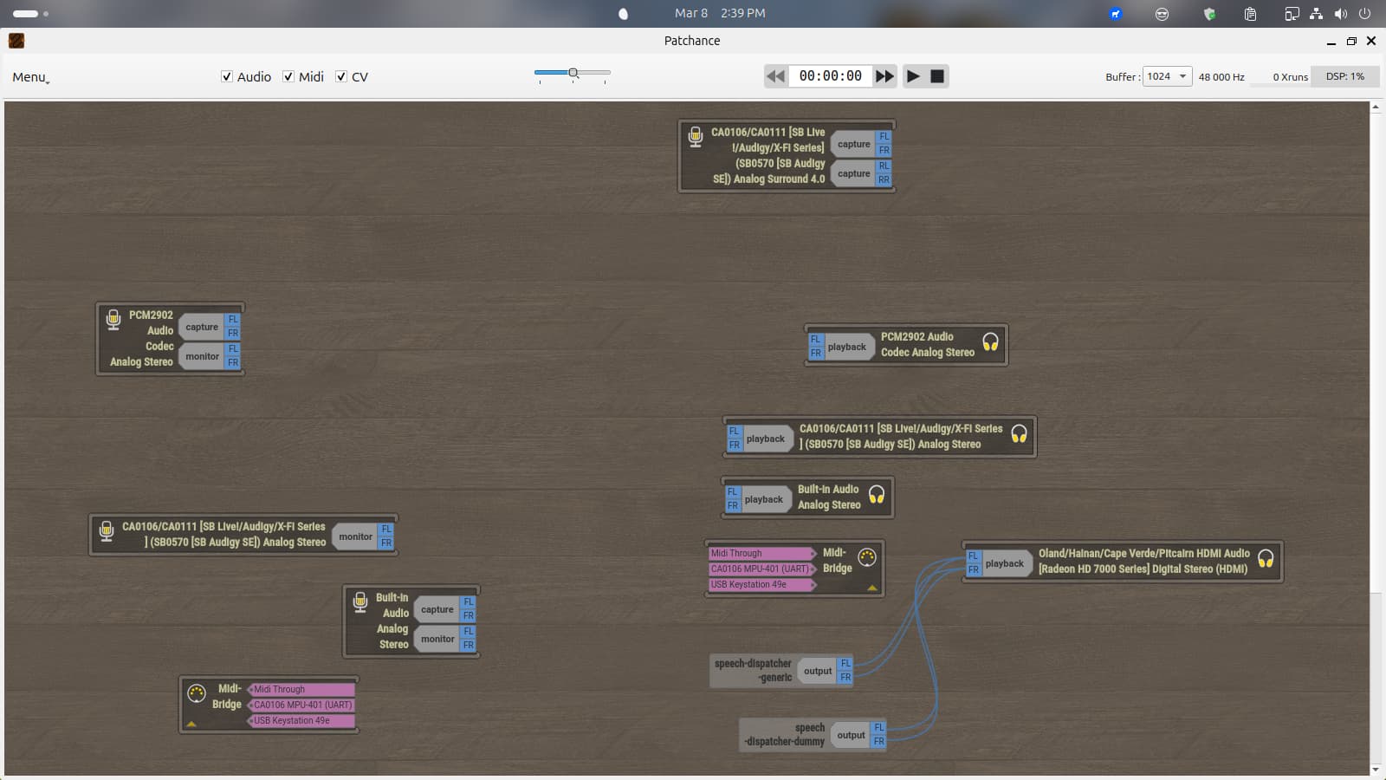Image resolution: width=1386 pixels, height=780 pixels.
Task: Click the Xruns counter
Action: 1290,77
